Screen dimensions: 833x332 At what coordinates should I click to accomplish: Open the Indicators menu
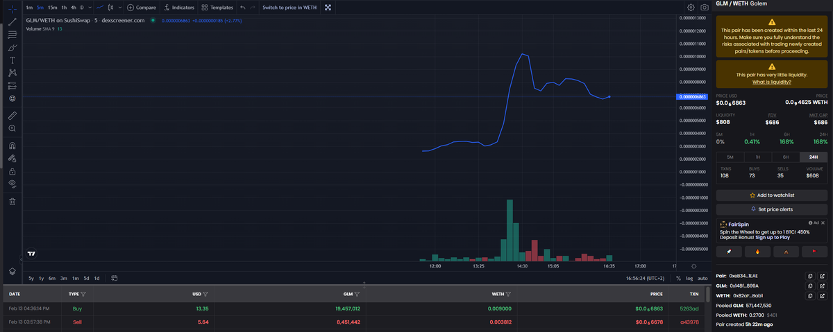tap(179, 7)
